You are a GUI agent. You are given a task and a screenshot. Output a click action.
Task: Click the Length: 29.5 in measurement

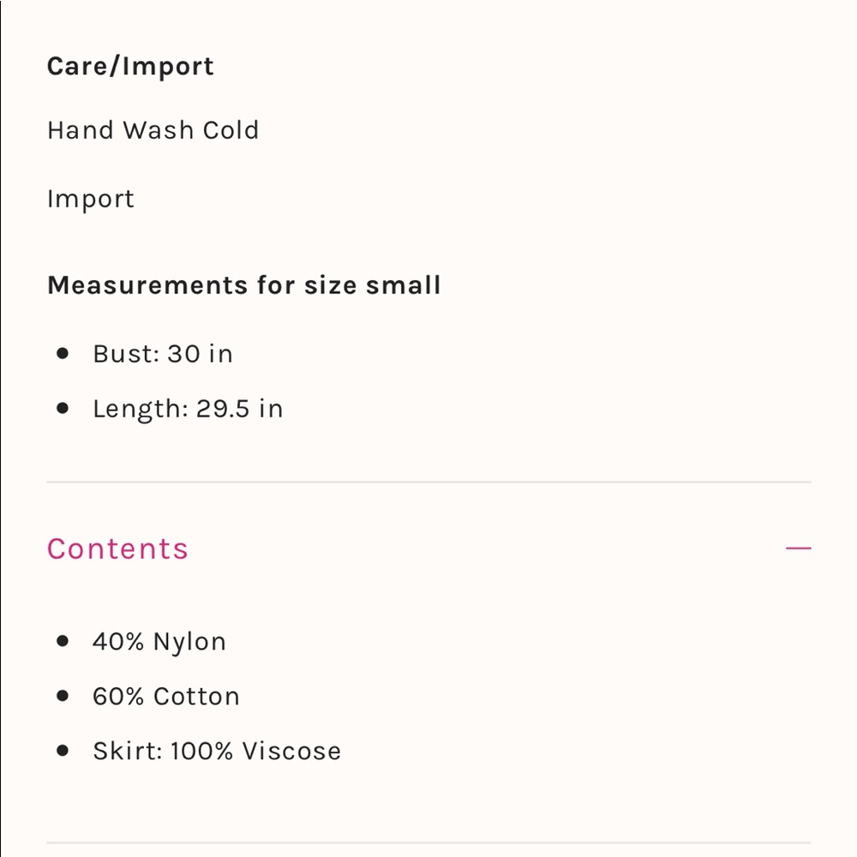[x=188, y=409]
